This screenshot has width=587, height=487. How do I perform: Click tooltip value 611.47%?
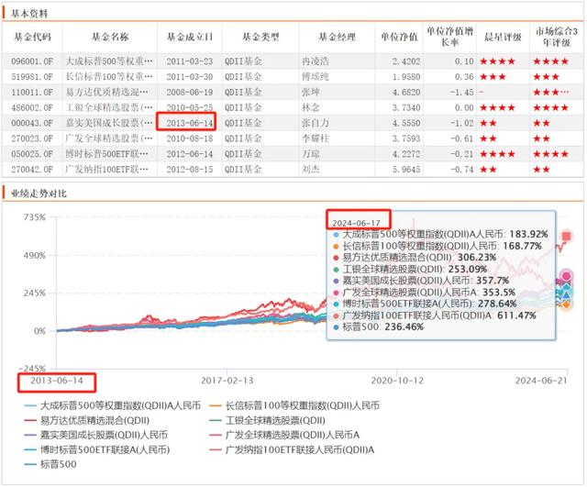coord(516,315)
